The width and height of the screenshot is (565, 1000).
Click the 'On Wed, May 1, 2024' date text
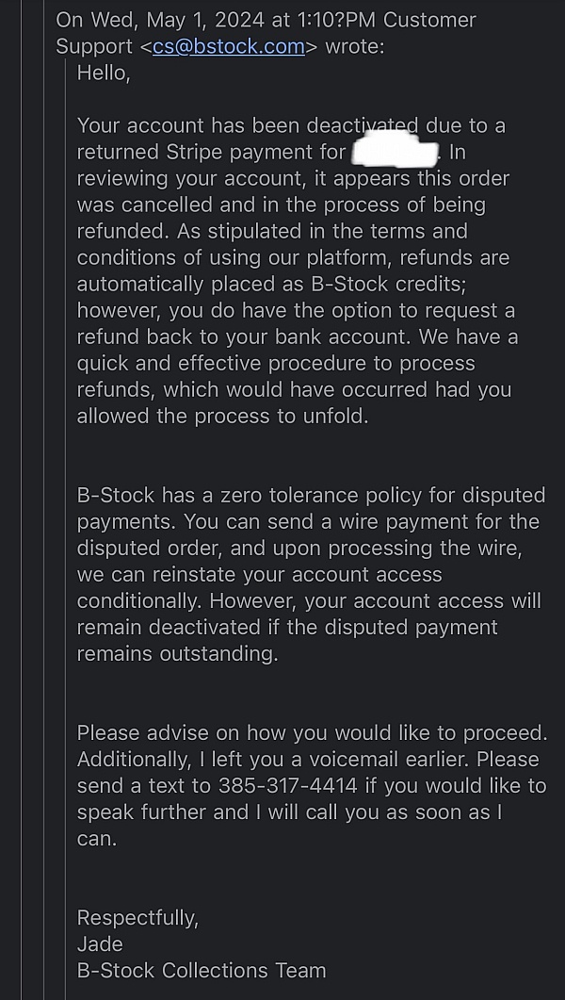pyautogui.click(x=160, y=21)
